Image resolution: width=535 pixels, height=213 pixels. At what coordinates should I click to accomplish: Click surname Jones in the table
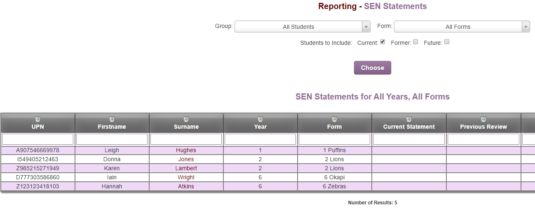[x=186, y=159]
